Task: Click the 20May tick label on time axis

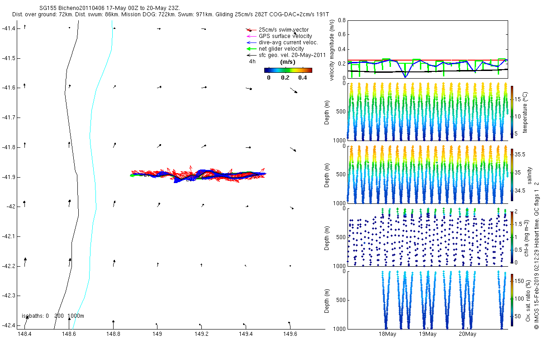Action: 467,334
